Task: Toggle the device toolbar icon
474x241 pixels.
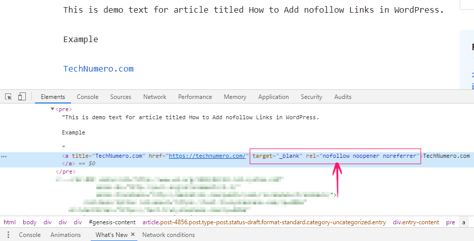Action: click(22, 97)
